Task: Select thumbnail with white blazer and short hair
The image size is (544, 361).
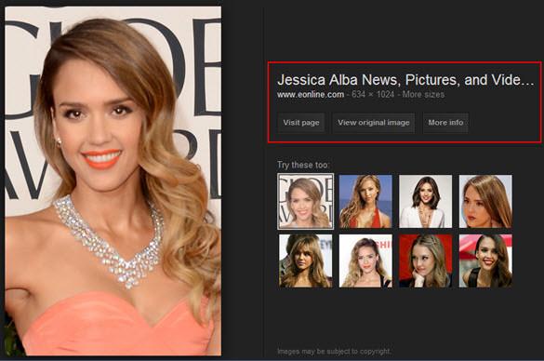Action: (x=425, y=201)
